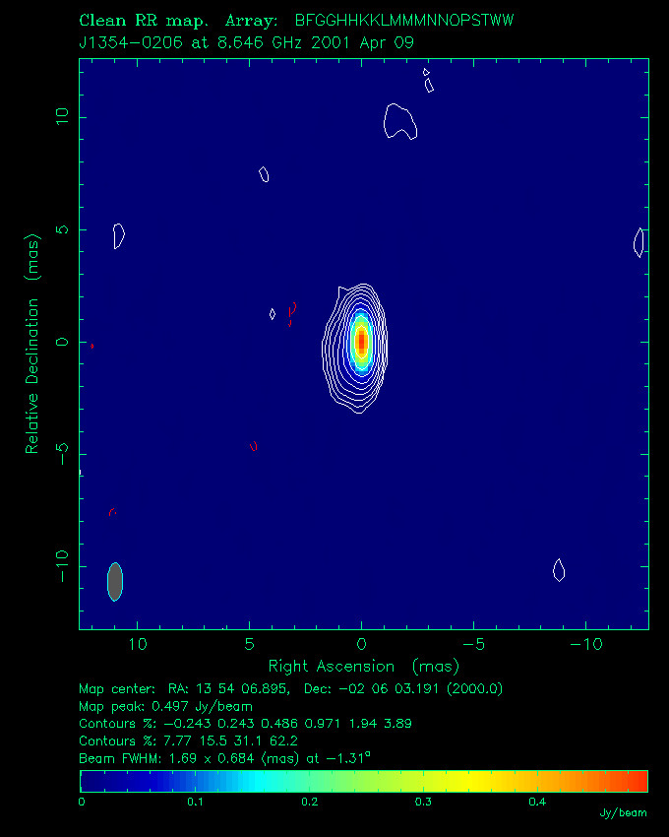Image resolution: width=669 pixels, height=837 pixels.
Task: Click the frequency text "8.646 GHz"
Action: coord(261,42)
